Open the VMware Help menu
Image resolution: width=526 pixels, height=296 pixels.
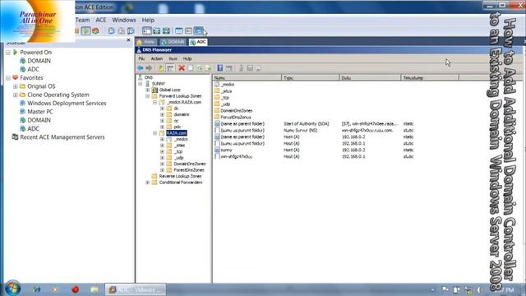(x=148, y=20)
